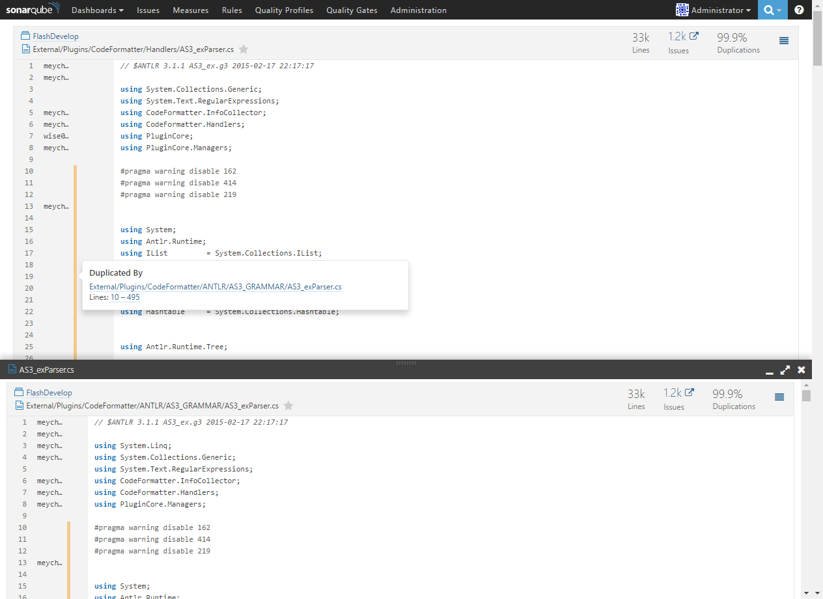Open the search magnifier in top bar
The height and width of the screenshot is (599, 823).
[x=768, y=10]
